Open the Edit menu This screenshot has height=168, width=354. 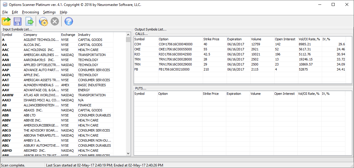[x=15, y=12]
